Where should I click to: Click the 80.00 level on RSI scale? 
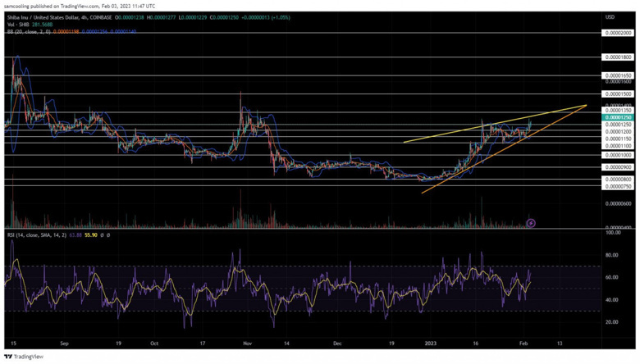pyautogui.click(x=612, y=256)
